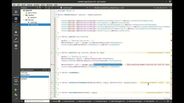Screen dimensions: 184x103
Task: Fold the Worker::readyRead function
Action: point(56,72)
